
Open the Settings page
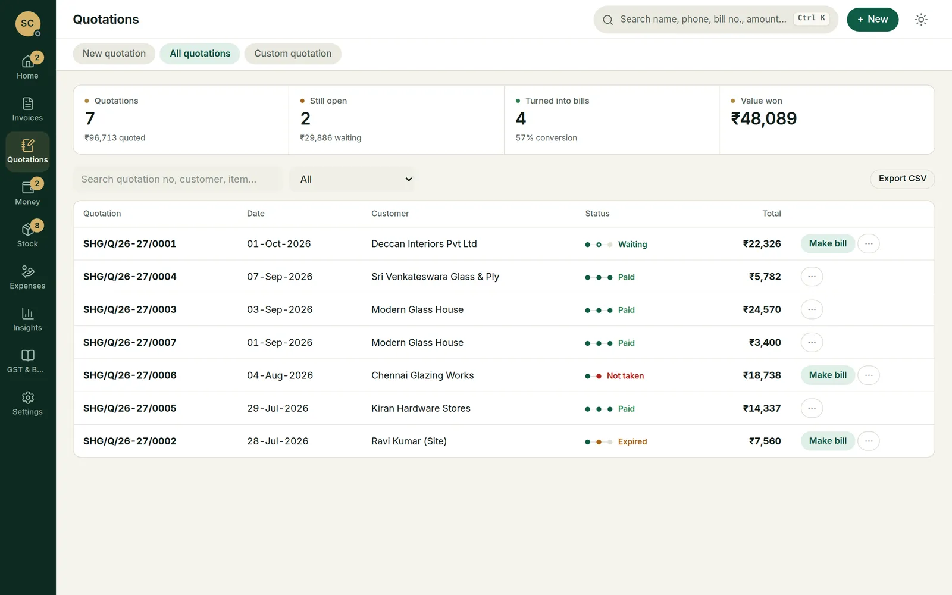tap(27, 404)
